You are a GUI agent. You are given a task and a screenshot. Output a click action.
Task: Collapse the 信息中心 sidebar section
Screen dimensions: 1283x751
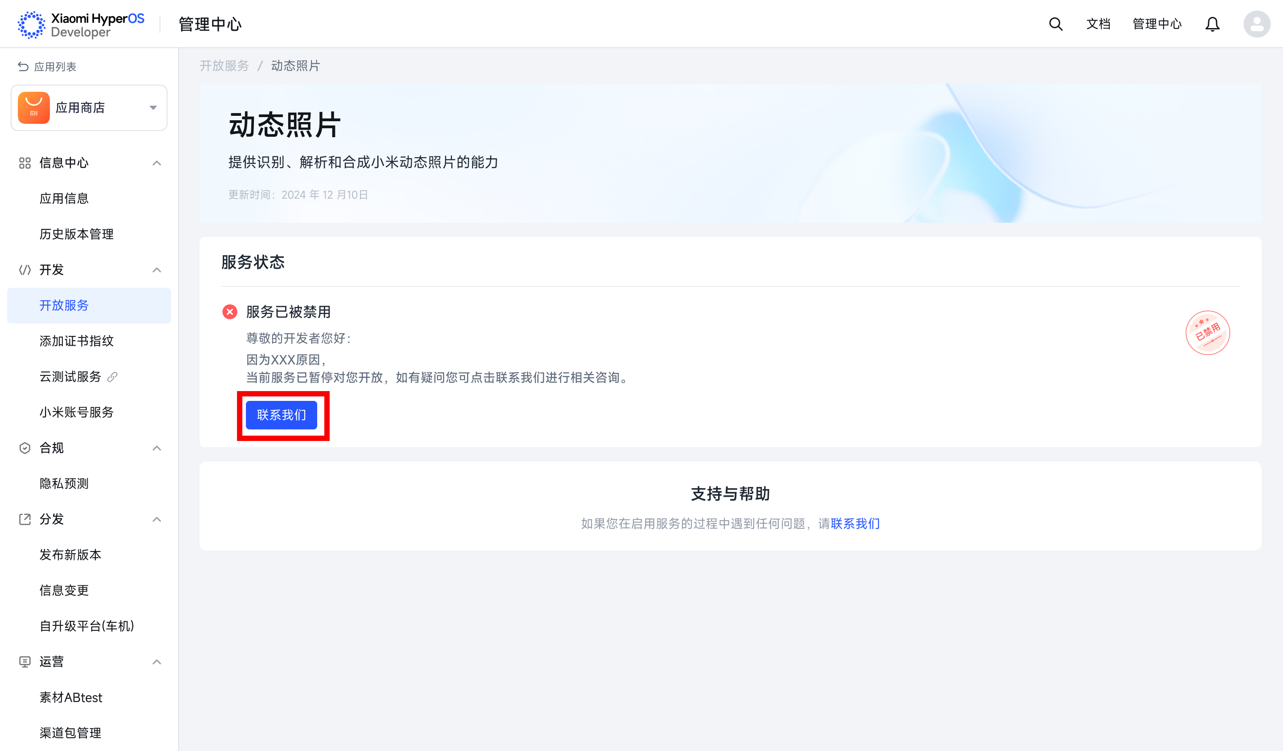tap(157, 163)
